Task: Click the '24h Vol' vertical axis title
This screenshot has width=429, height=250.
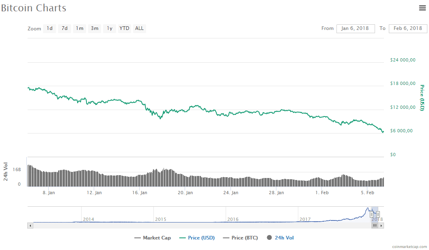Action: pyautogui.click(x=5, y=172)
